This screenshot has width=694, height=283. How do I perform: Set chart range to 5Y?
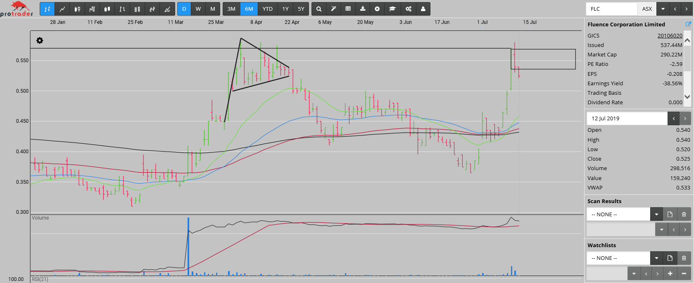pyautogui.click(x=301, y=9)
